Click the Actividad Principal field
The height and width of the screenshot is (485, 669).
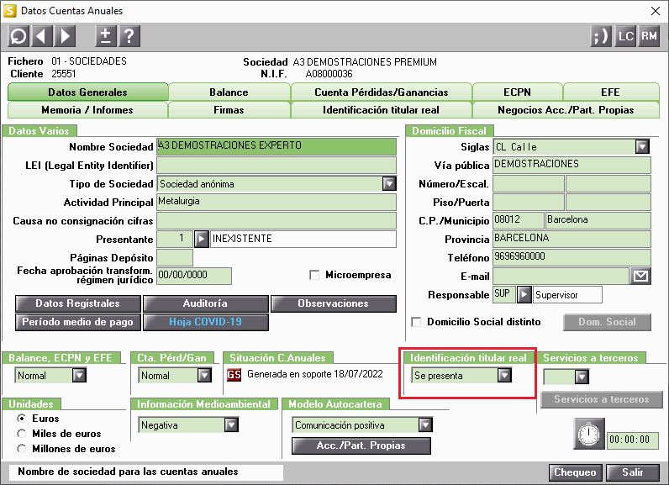coord(277,203)
